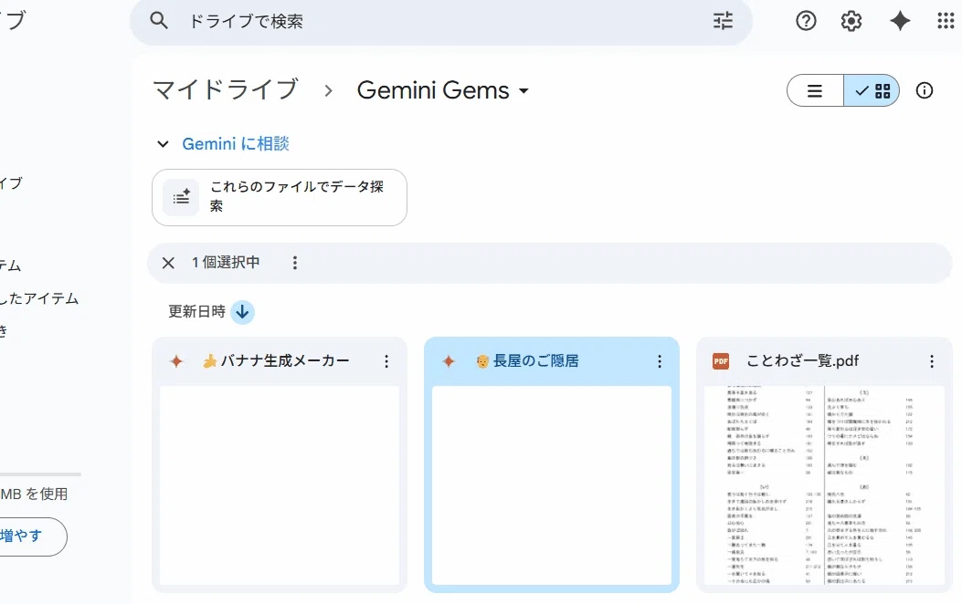Open Google apps grid icon

946,21
